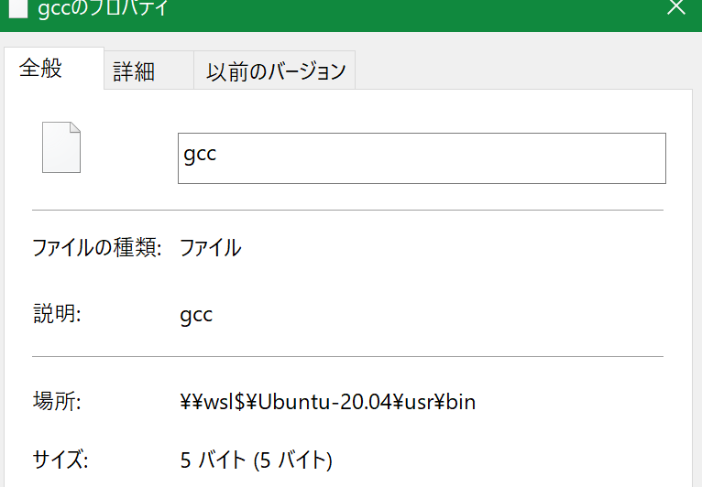Click the wsl$ Ubuntu-20.04 location path
This screenshot has width=702, height=487.
[328, 401]
